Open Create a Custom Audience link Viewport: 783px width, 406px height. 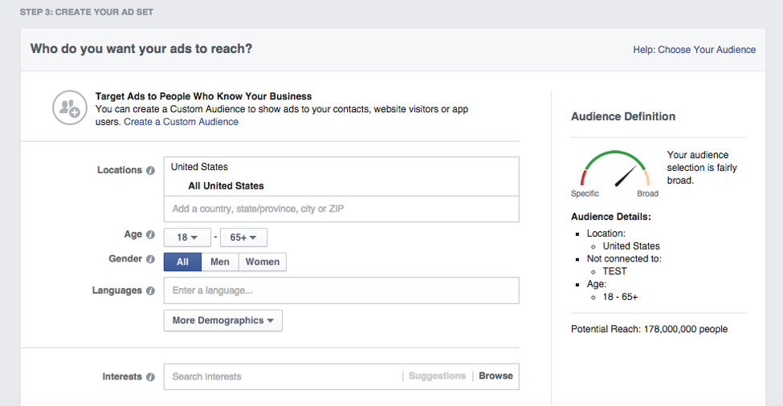pos(181,122)
